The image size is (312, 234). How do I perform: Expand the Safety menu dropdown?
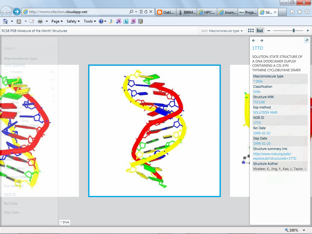[x=73, y=21]
